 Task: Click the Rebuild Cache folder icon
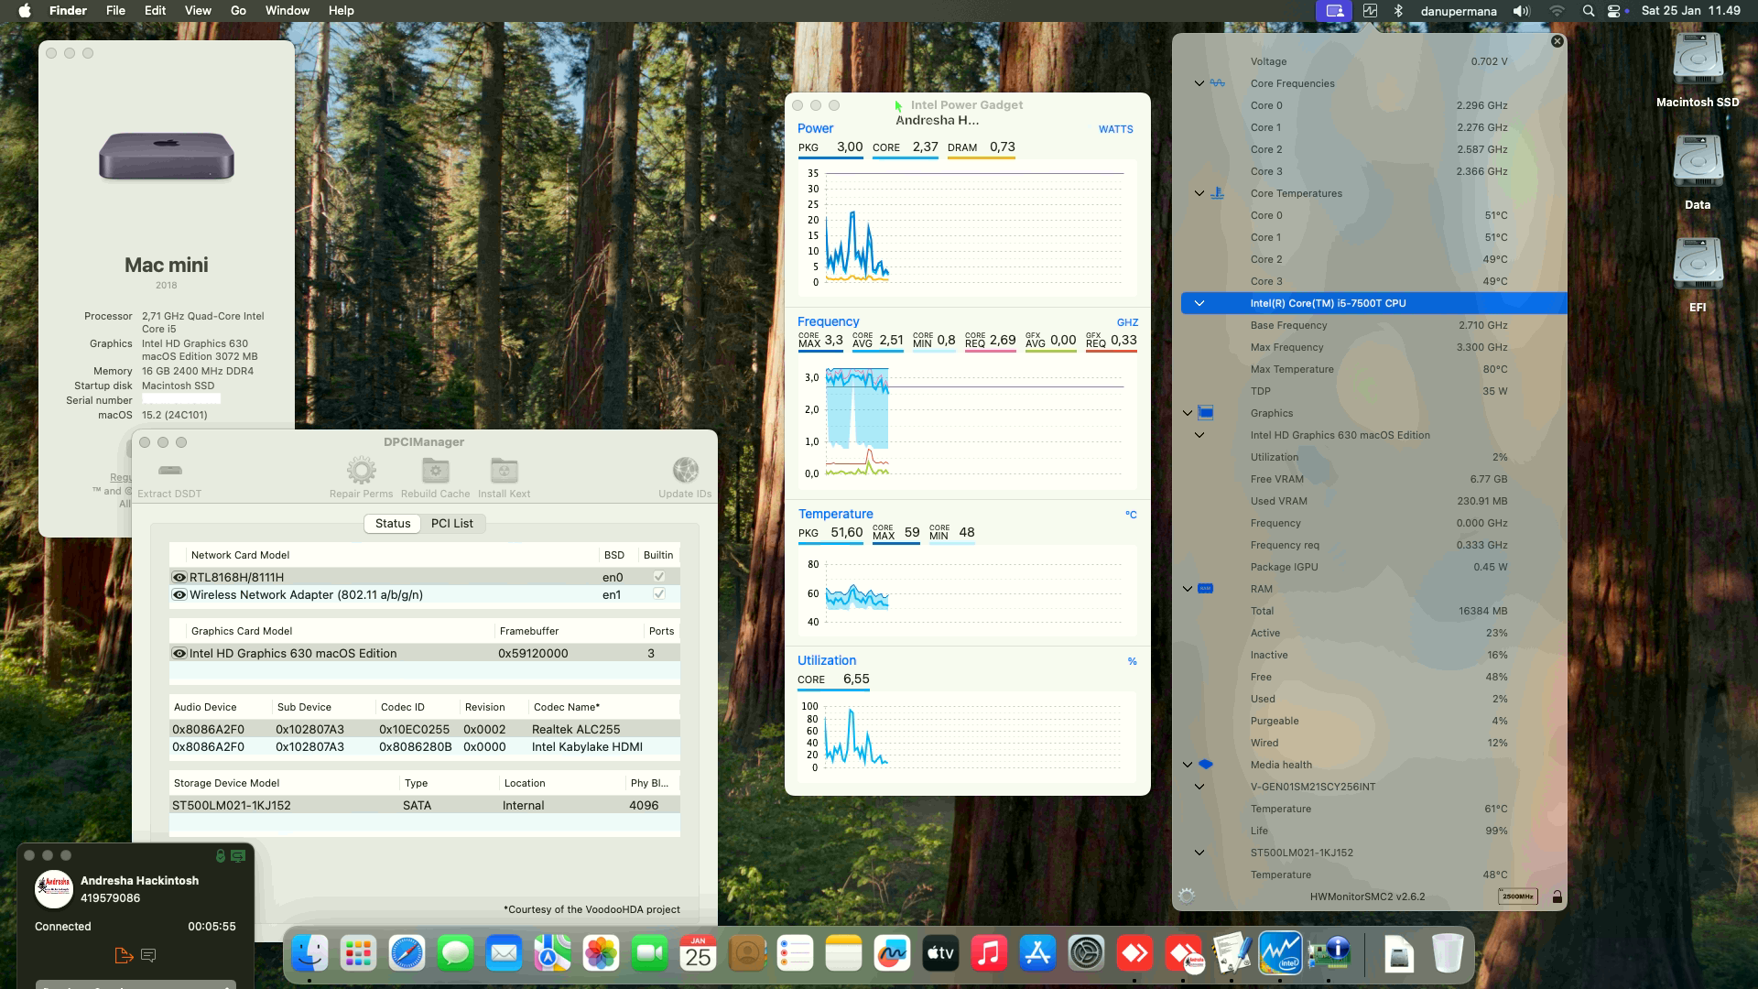435,470
